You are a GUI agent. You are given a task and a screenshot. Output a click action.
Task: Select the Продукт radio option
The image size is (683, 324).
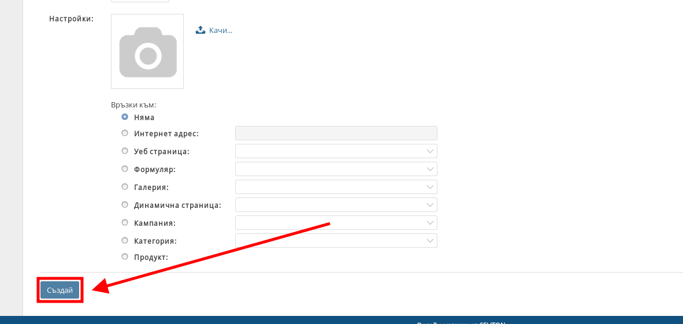click(125, 256)
